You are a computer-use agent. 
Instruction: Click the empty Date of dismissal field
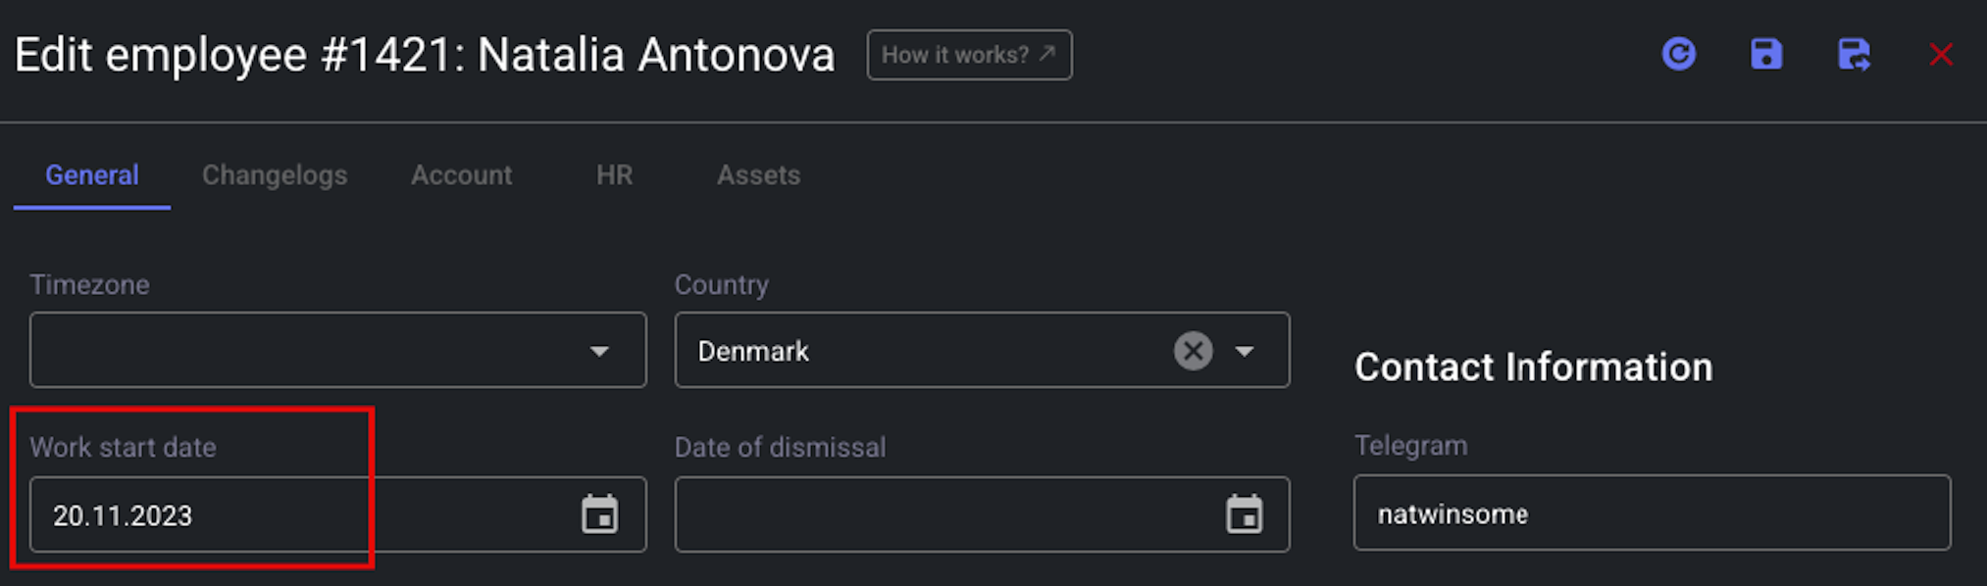coord(982,514)
